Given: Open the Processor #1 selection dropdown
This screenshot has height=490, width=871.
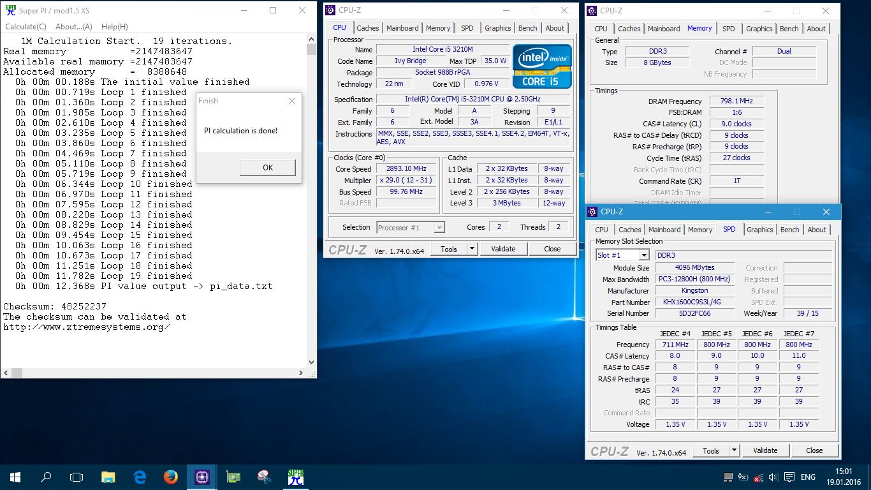Looking at the screenshot, I should coord(439,227).
